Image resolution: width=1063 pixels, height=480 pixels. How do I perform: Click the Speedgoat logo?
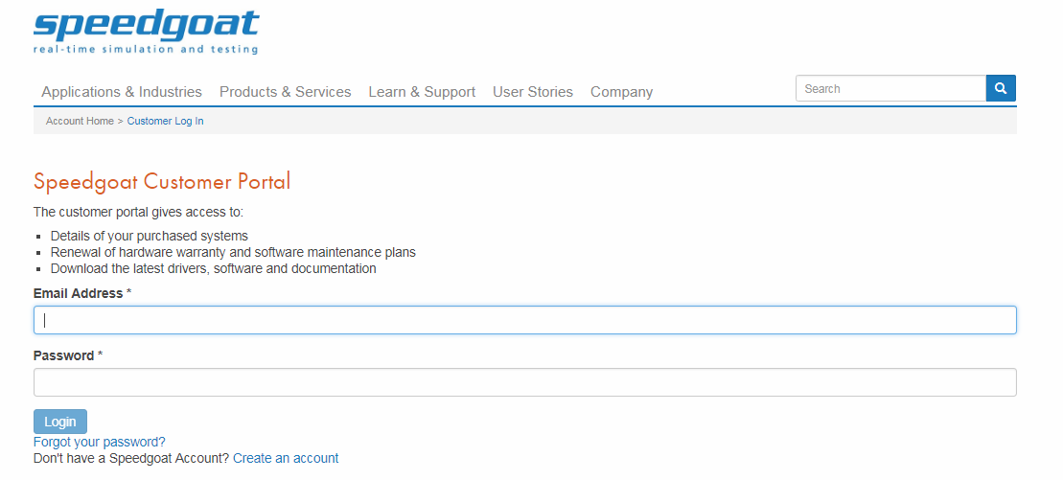pyautogui.click(x=147, y=32)
